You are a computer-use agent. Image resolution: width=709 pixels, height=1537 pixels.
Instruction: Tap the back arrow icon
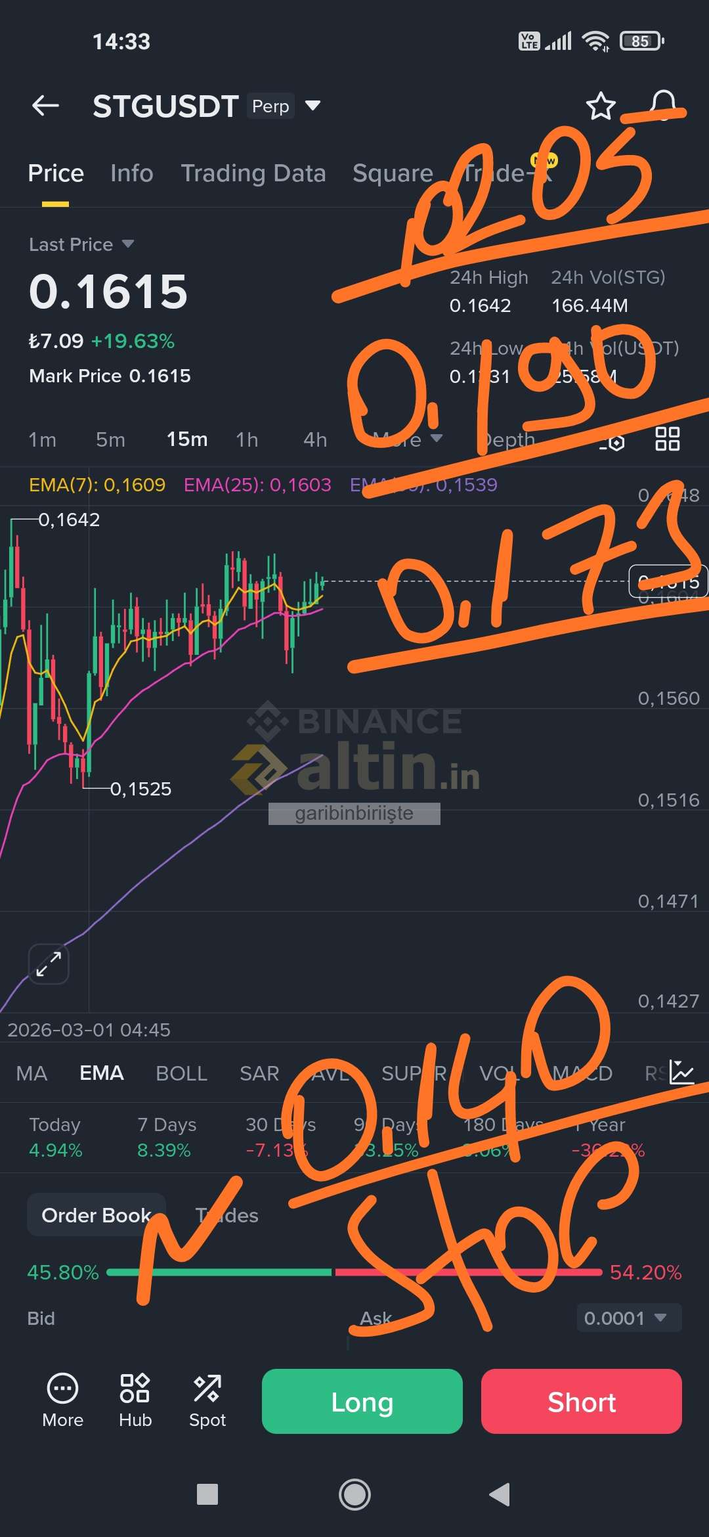[45, 106]
